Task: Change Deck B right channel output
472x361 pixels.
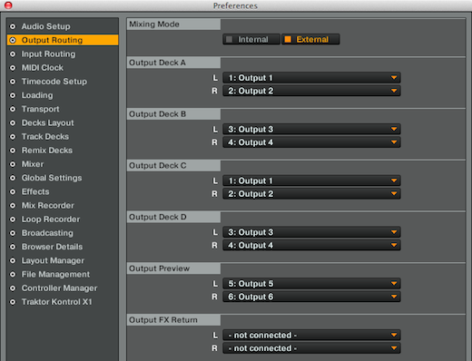Action: pyautogui.click(x=311, y=142)
